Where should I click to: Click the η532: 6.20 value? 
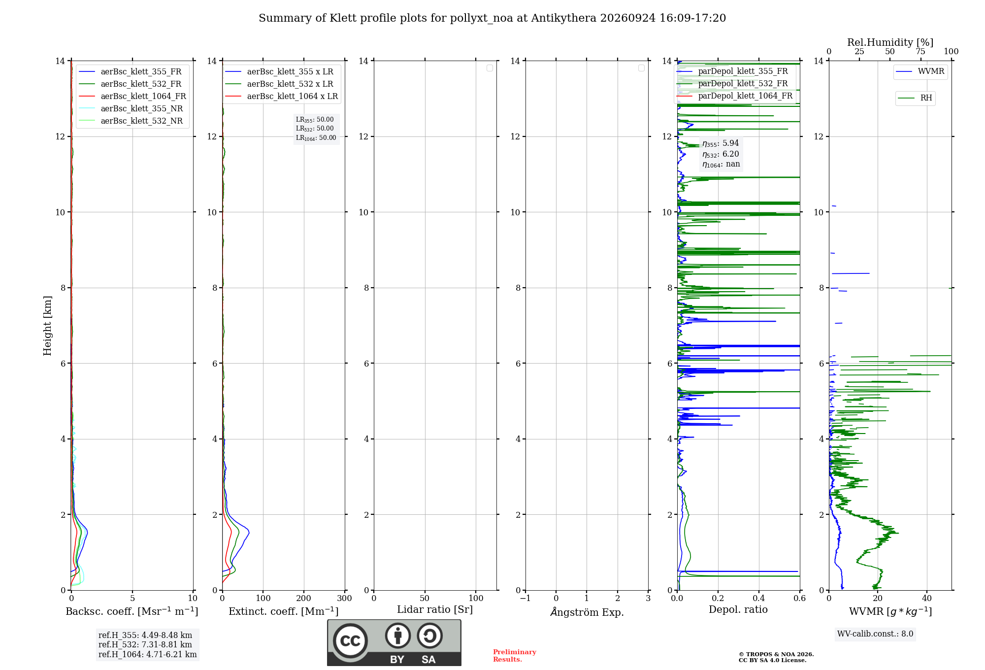click(x=721, y=154)
